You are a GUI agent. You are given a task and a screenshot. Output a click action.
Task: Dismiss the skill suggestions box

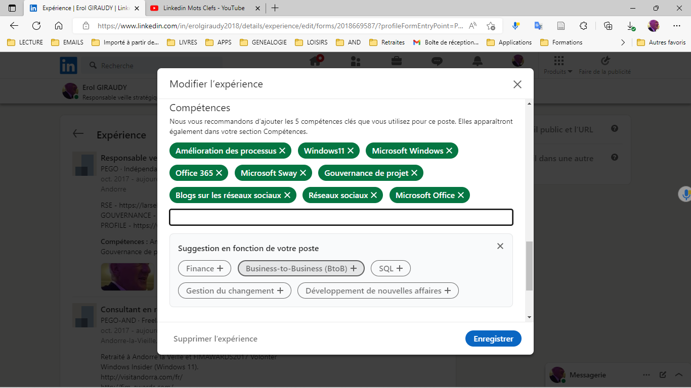point(500,246)
